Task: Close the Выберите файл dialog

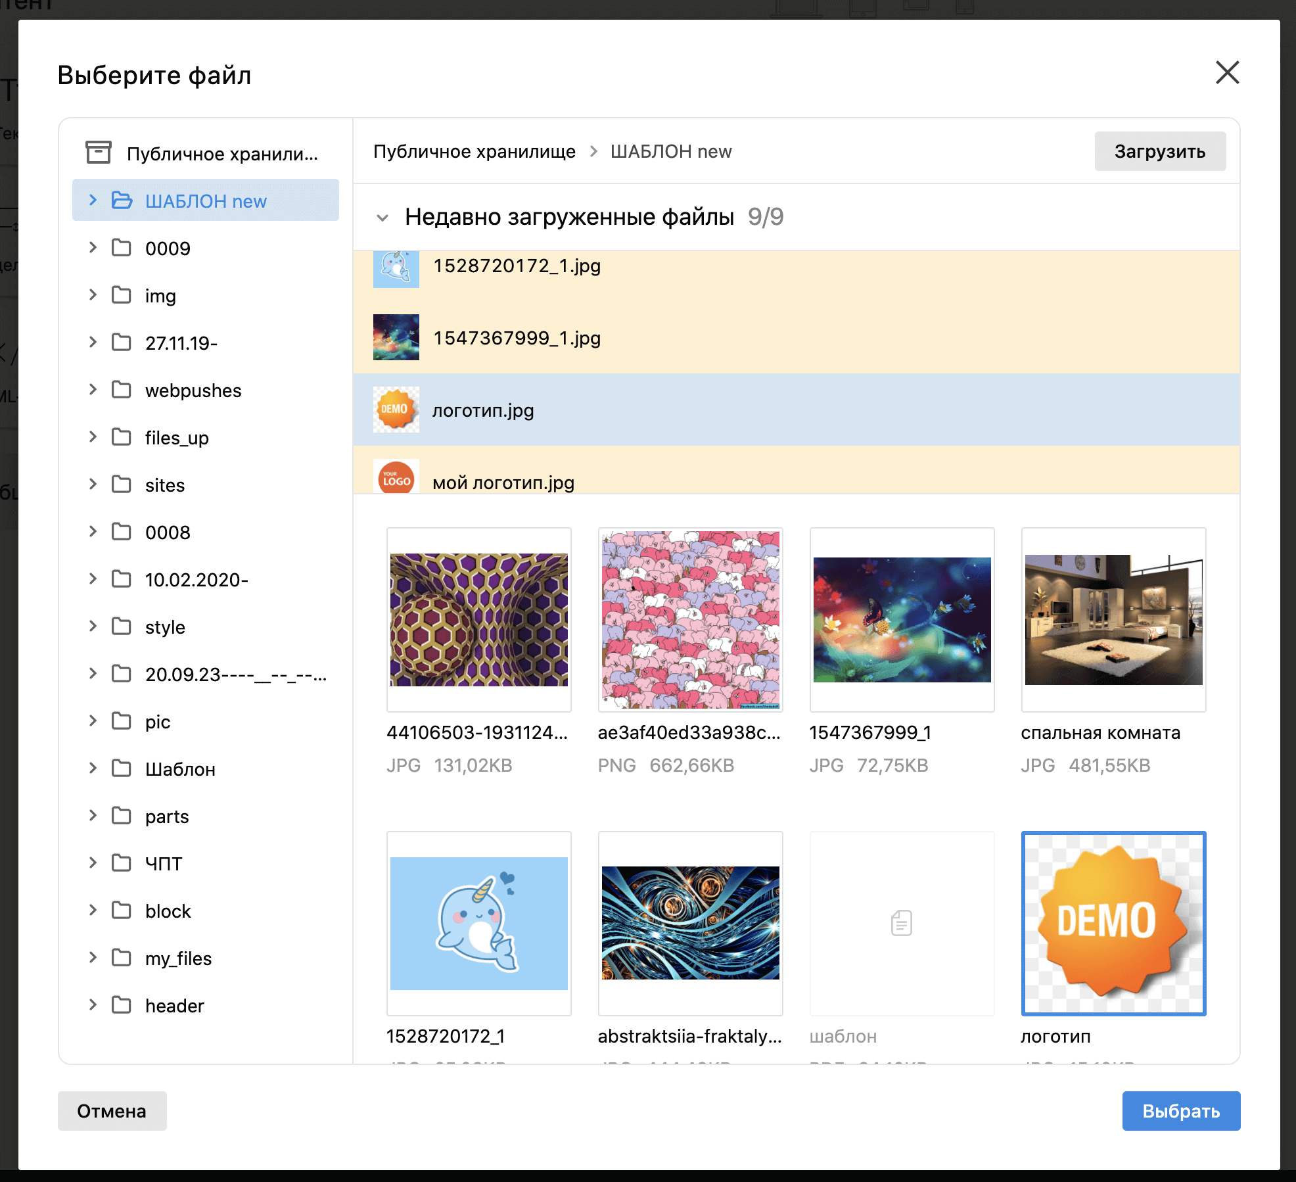Action: point(1226,73)
